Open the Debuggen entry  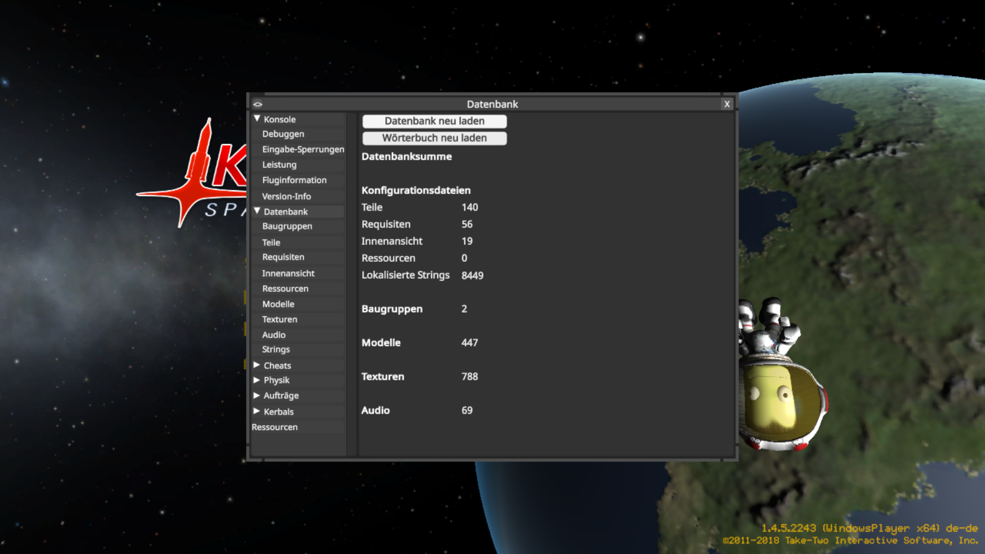click(283, 134)
